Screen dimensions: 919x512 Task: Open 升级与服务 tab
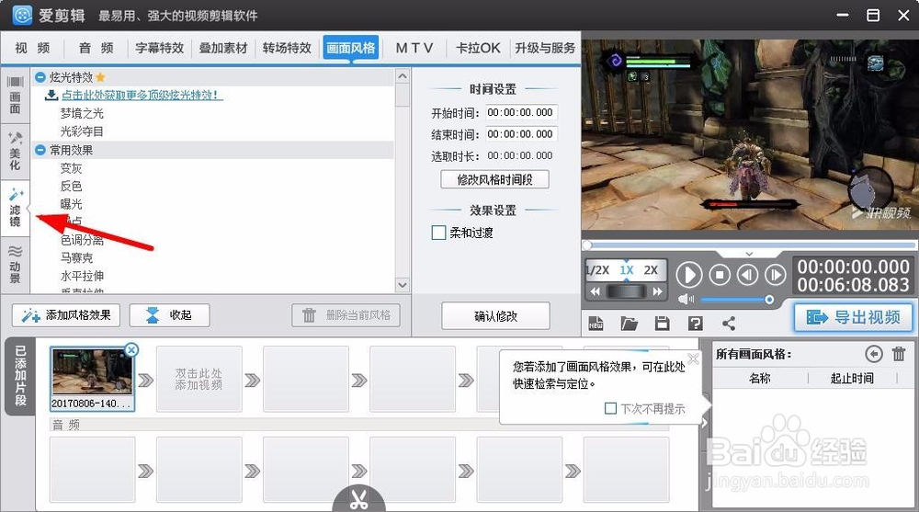coord(545,48)
